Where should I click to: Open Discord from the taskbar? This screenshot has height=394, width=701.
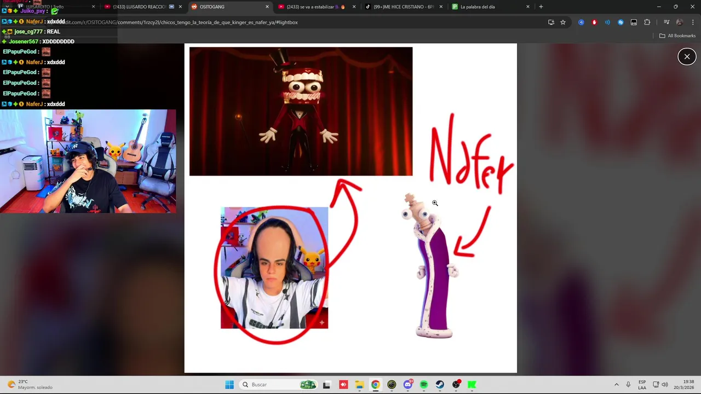(407, 385)
